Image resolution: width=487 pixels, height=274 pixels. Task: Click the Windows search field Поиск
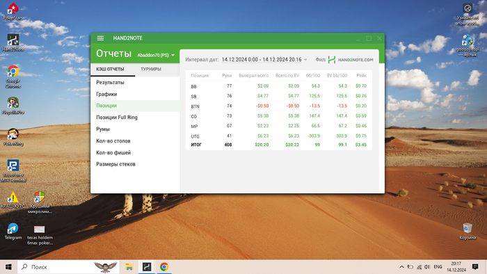pos(68,267)
